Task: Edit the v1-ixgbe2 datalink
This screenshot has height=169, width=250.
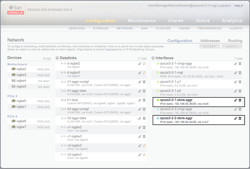Action: coord(140,127)
